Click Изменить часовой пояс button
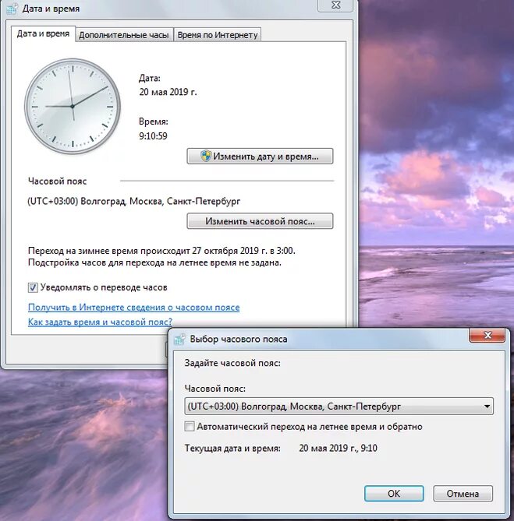Viewport: 514px width, 521px height. pos(260,221)
